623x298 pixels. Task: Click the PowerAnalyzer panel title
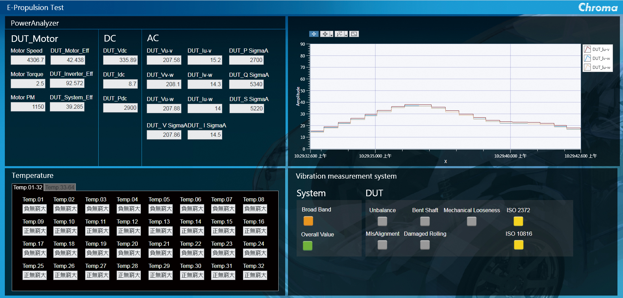tap(35, 23)
